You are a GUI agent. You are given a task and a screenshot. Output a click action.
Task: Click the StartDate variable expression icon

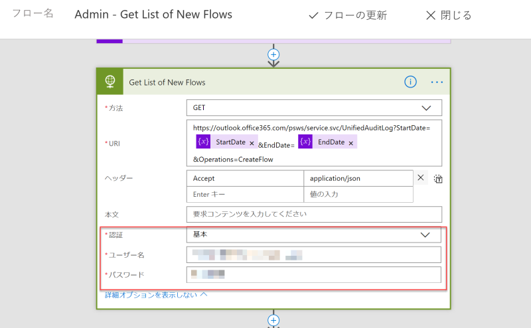203,142
